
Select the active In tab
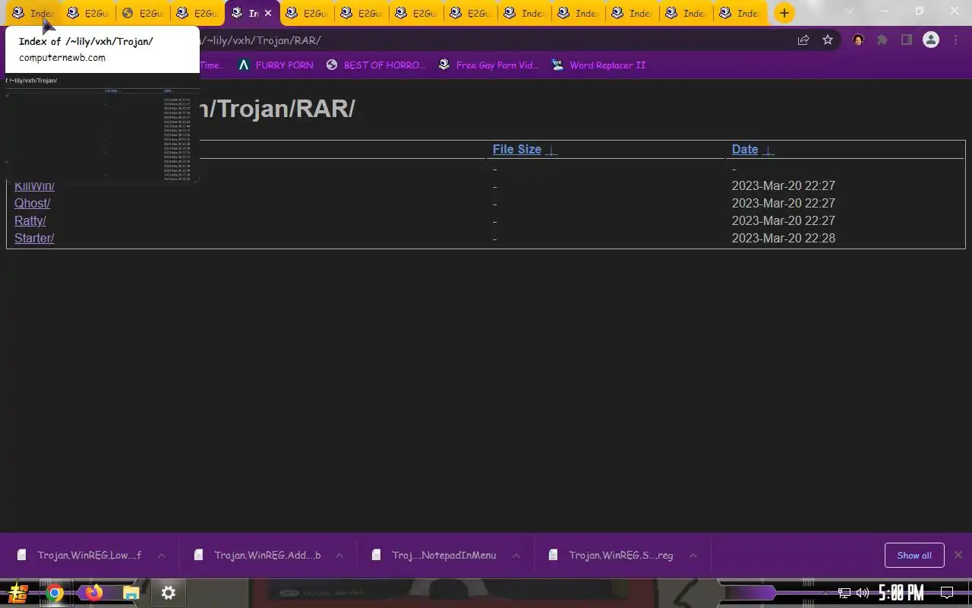(x=251, y=14)
